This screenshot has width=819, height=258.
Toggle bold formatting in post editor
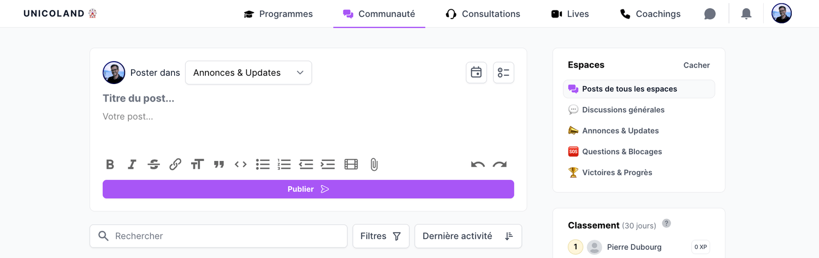point(110,164)
